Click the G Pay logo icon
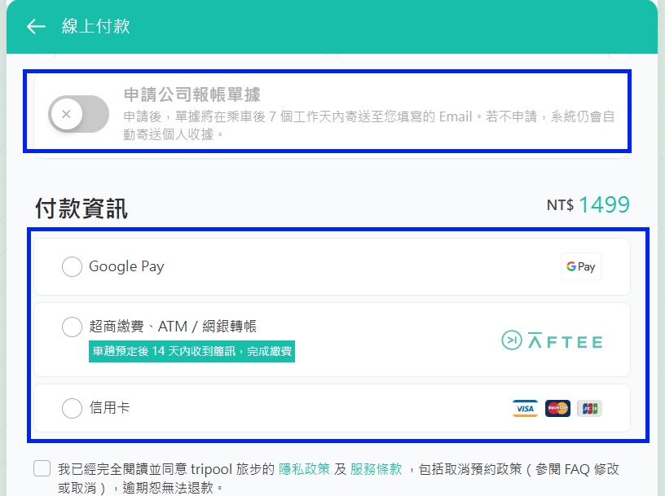This screenshot has width=665, height=496. coord(580,266)
